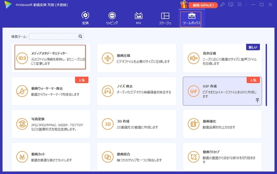Click the 60% off price promotion button
This screenshot has width=277, height=174.
[203, 5]
